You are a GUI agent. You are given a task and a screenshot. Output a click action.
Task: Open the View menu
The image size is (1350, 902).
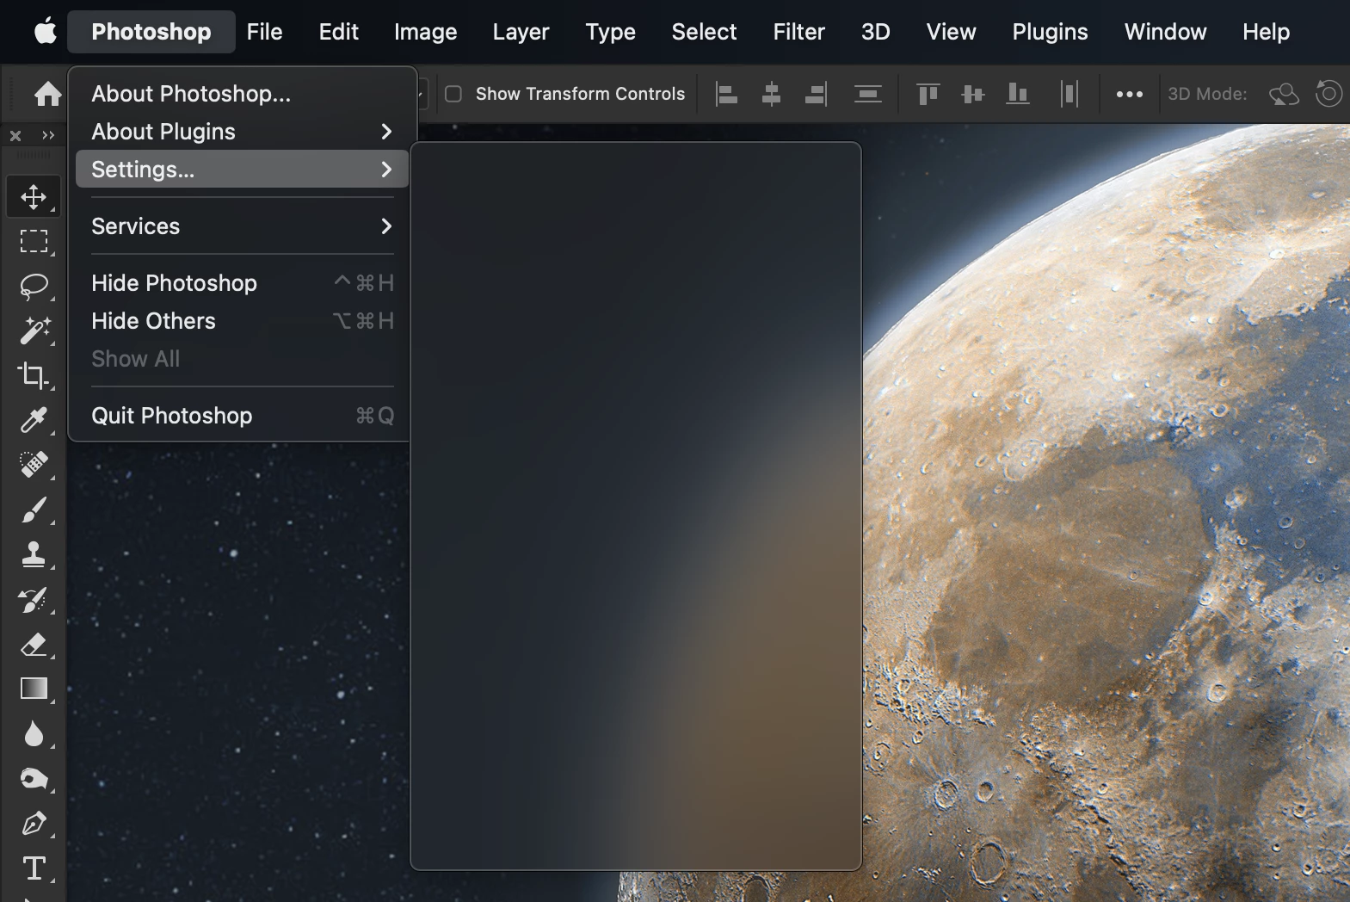[x=951, y=32]
